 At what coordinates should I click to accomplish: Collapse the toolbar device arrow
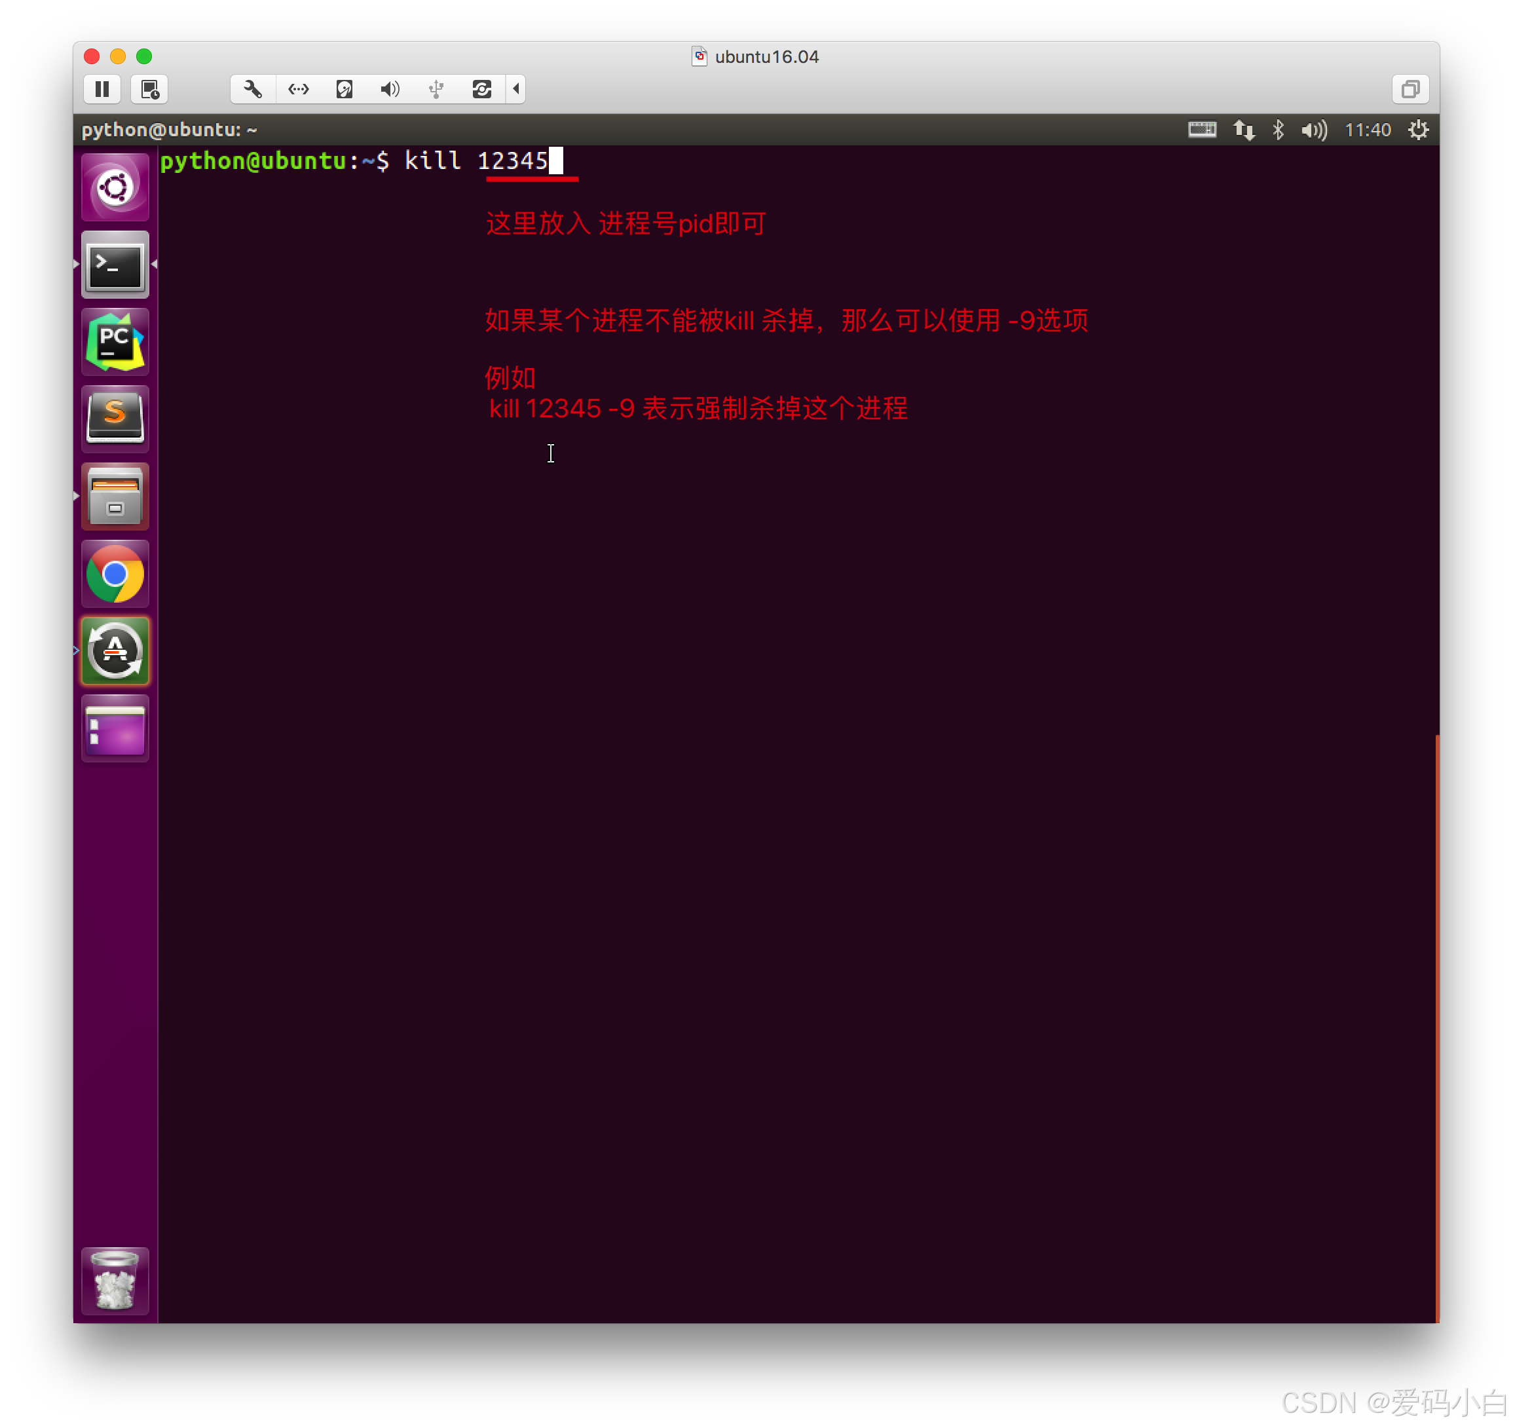(x=516, y=89)
